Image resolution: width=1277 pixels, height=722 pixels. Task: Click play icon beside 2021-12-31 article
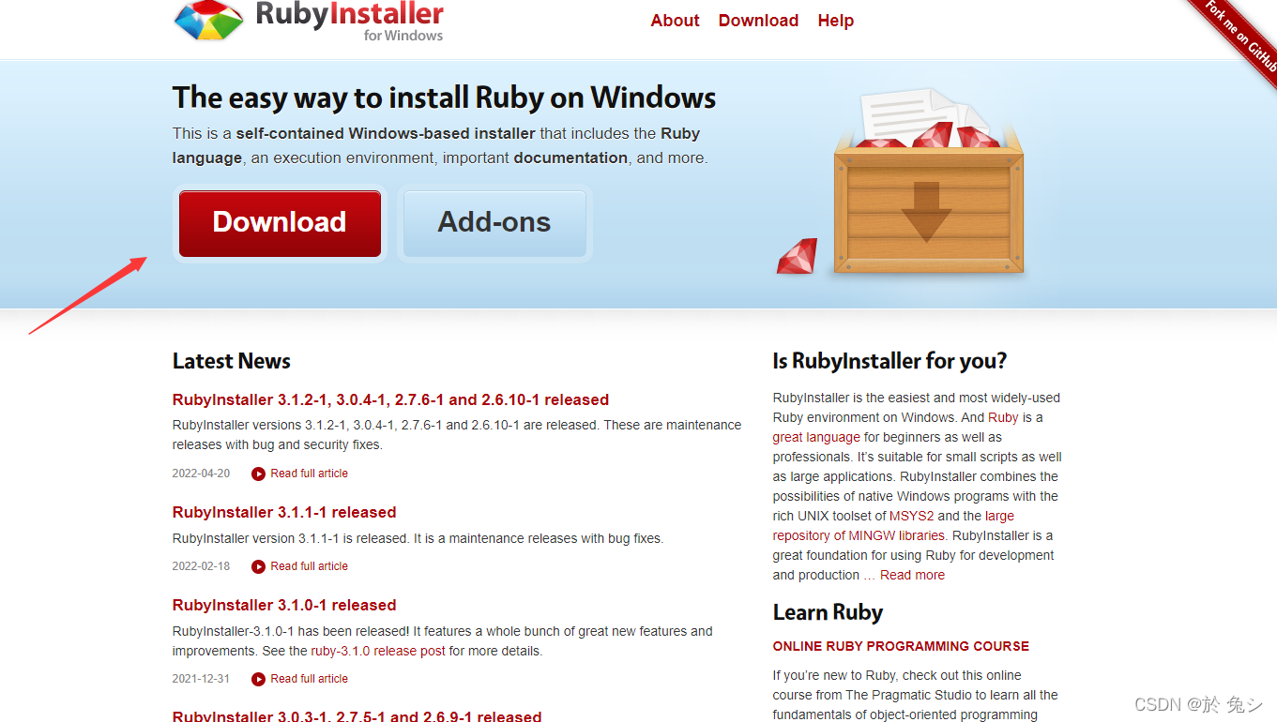click(258, 679)
